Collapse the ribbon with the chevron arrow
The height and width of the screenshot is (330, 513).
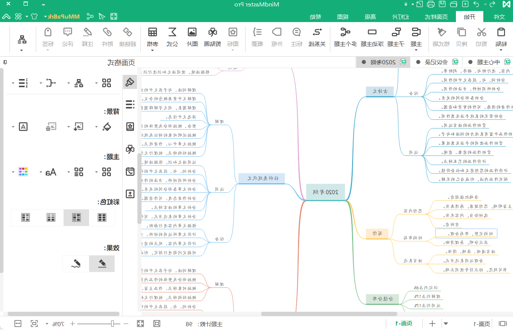tap(6, 16)
